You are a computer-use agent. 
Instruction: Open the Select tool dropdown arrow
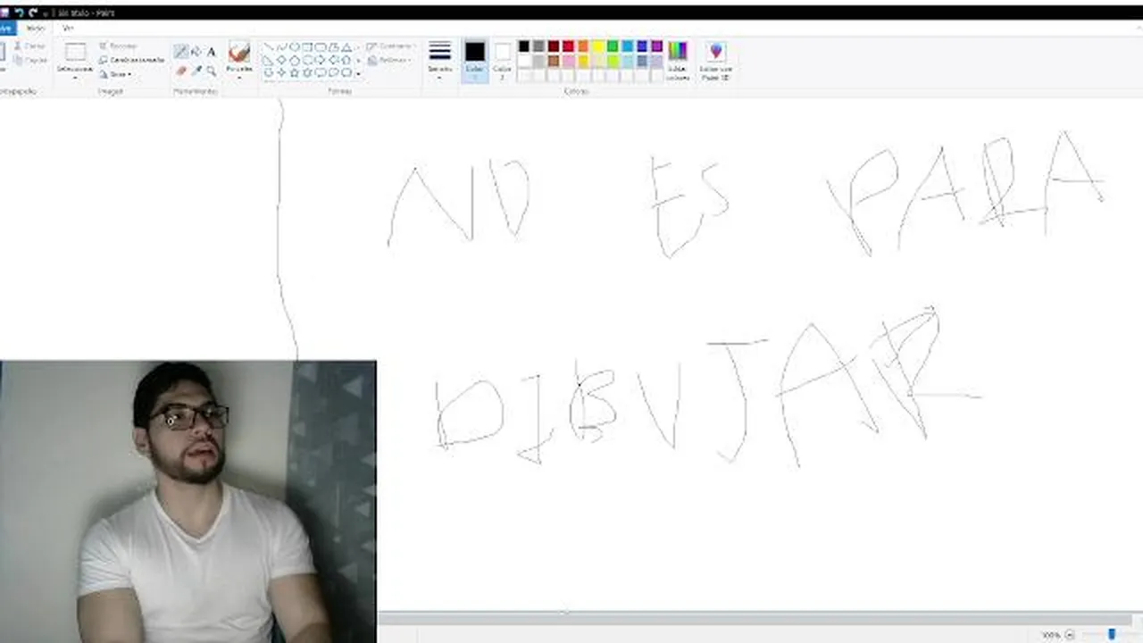[x=75, y=78]
